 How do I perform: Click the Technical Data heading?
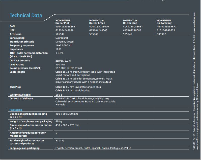tap(26, 15)
